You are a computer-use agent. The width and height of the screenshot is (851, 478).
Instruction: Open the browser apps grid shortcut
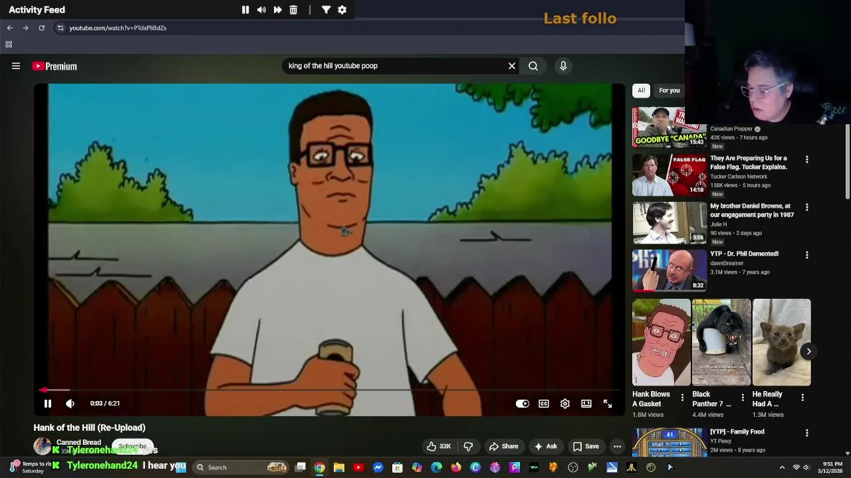pos(9,44)
